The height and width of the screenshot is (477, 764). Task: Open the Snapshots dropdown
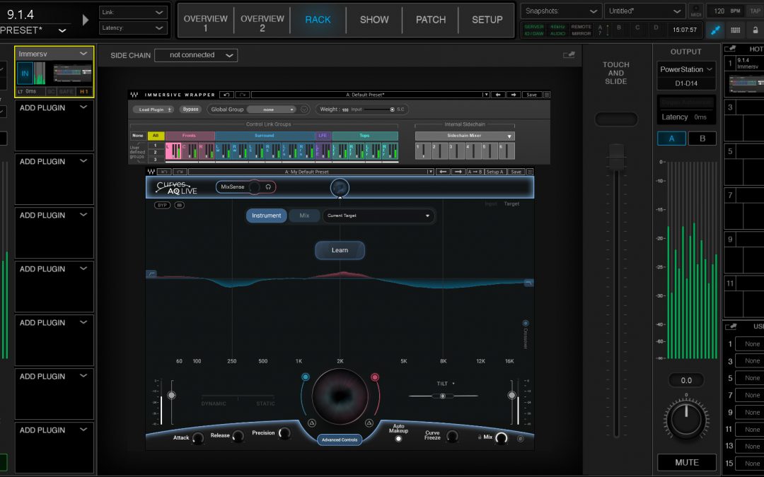click(561, 11)
